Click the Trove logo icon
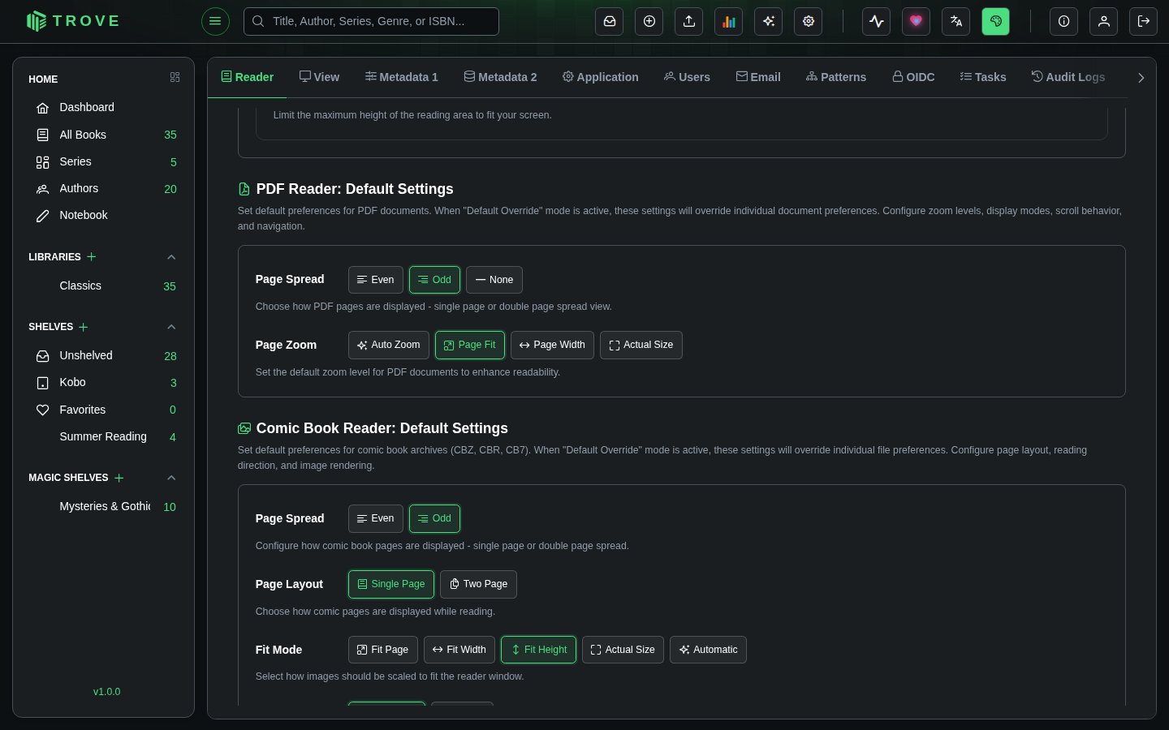 point(36,21)
